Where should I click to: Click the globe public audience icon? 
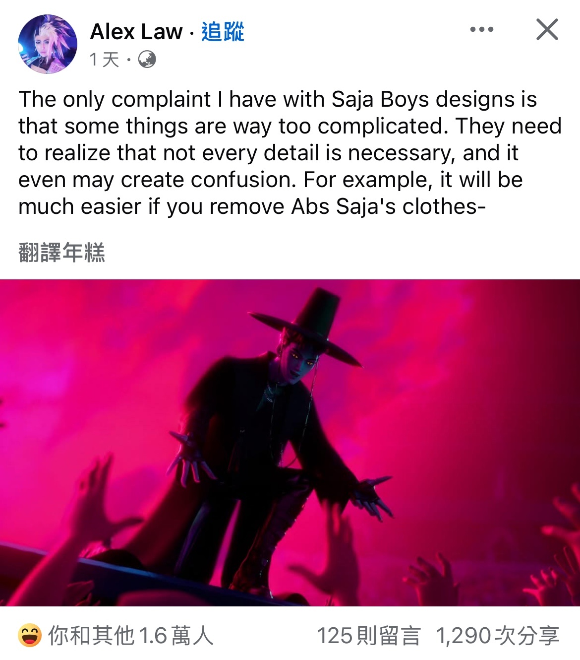[x=147, y=60]
